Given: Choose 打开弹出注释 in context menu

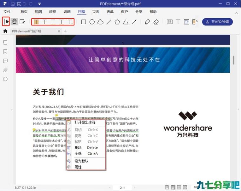Looking at the screenshot, I should [86, 123].
